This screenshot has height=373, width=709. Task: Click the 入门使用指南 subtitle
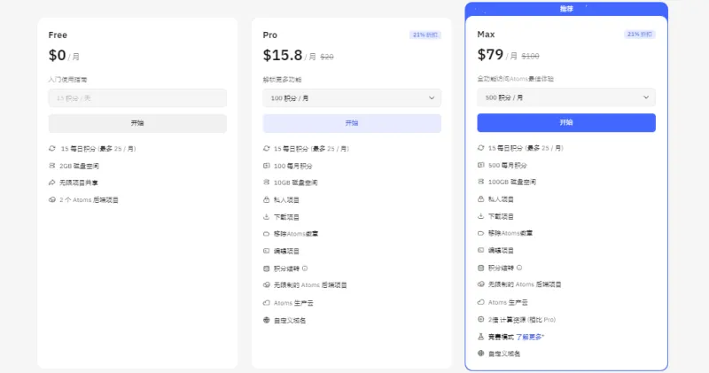(67, 80)
